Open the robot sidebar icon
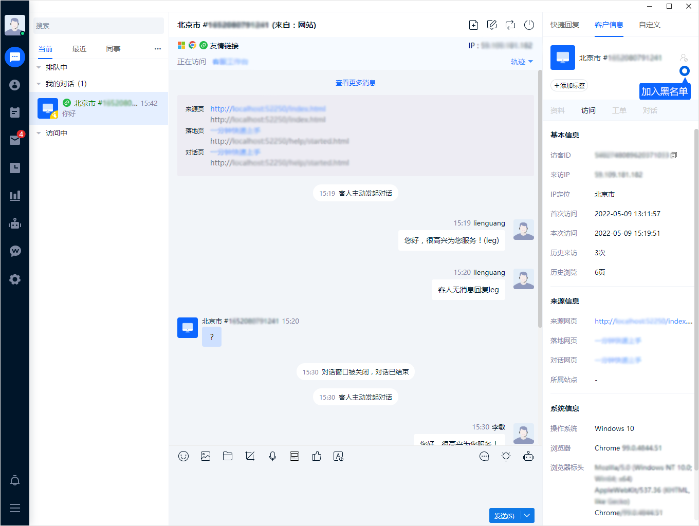The image size is (699, 526). (x=15, y=223)
